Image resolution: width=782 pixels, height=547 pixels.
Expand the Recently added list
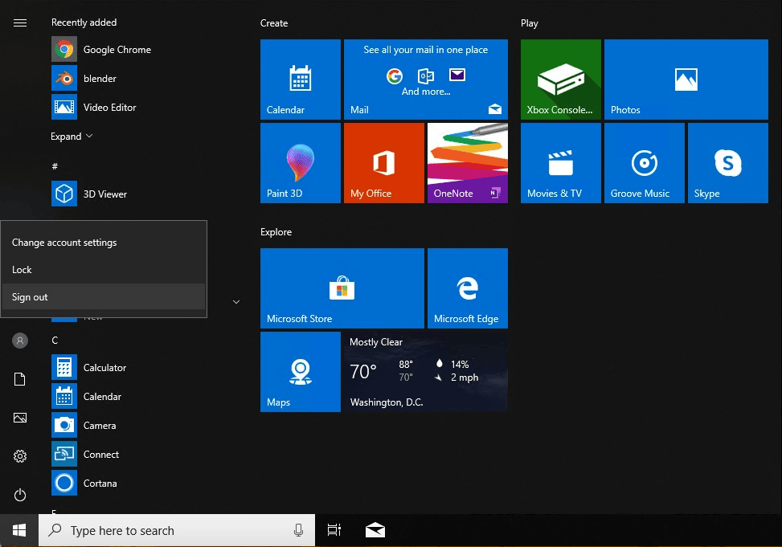(x=72, y=137)
